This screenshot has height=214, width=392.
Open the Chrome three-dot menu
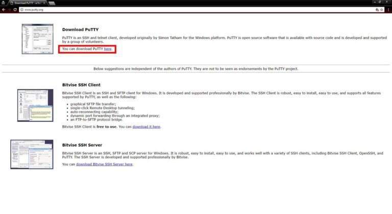click(388, 10)
